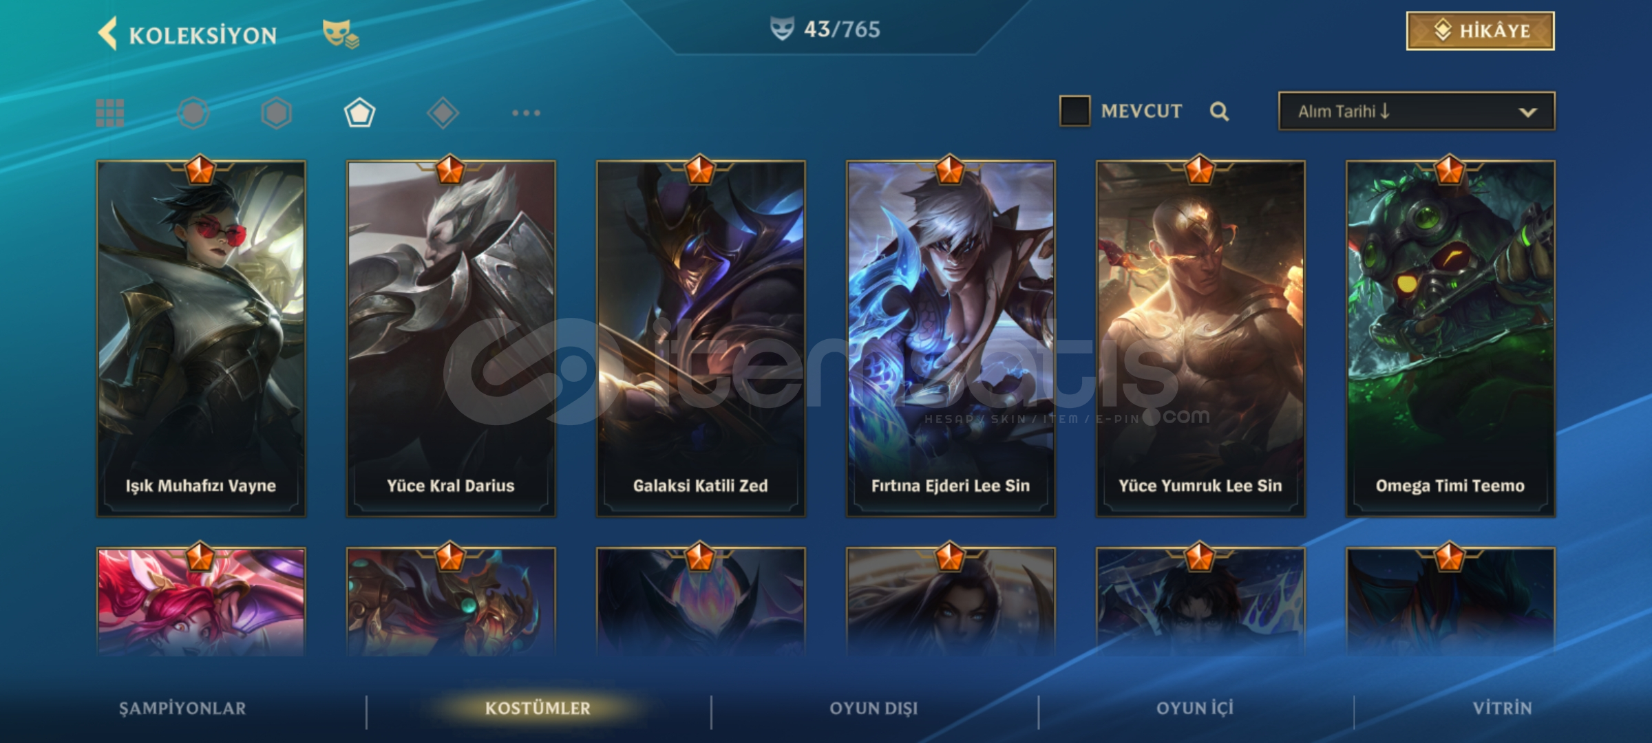
Task: Open the three-dots more filters icon
Action: point(526,113)
